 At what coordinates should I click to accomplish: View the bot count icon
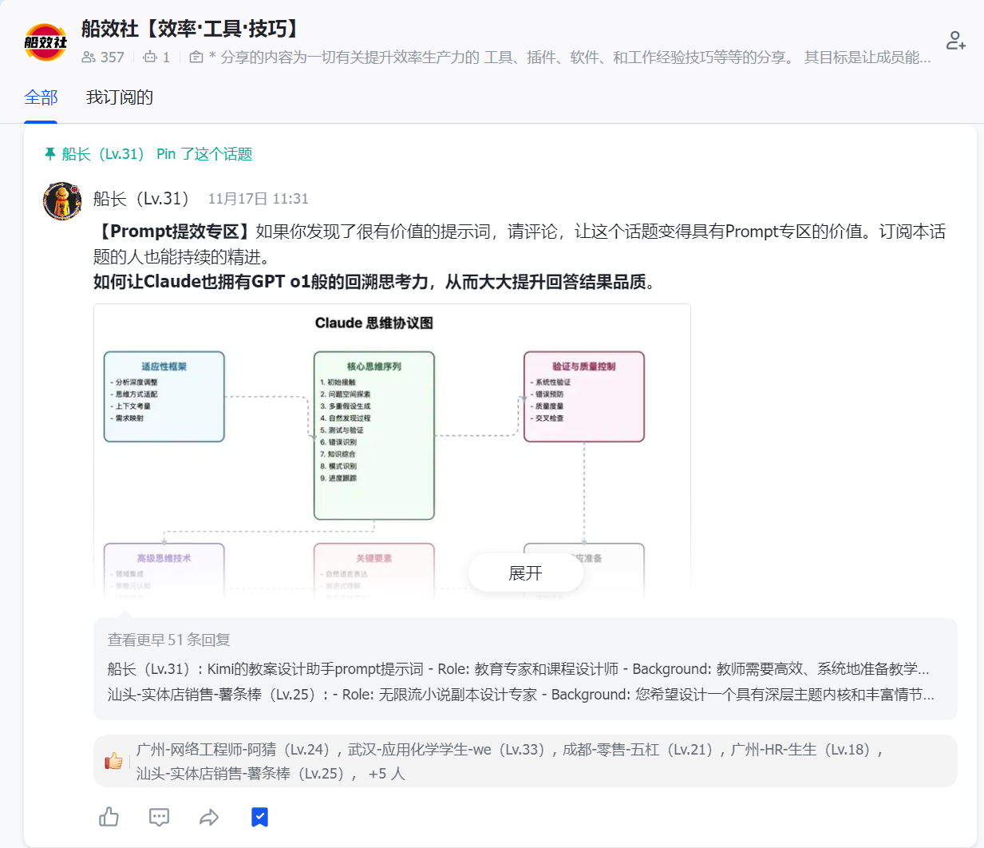click(x=150, y=57)
